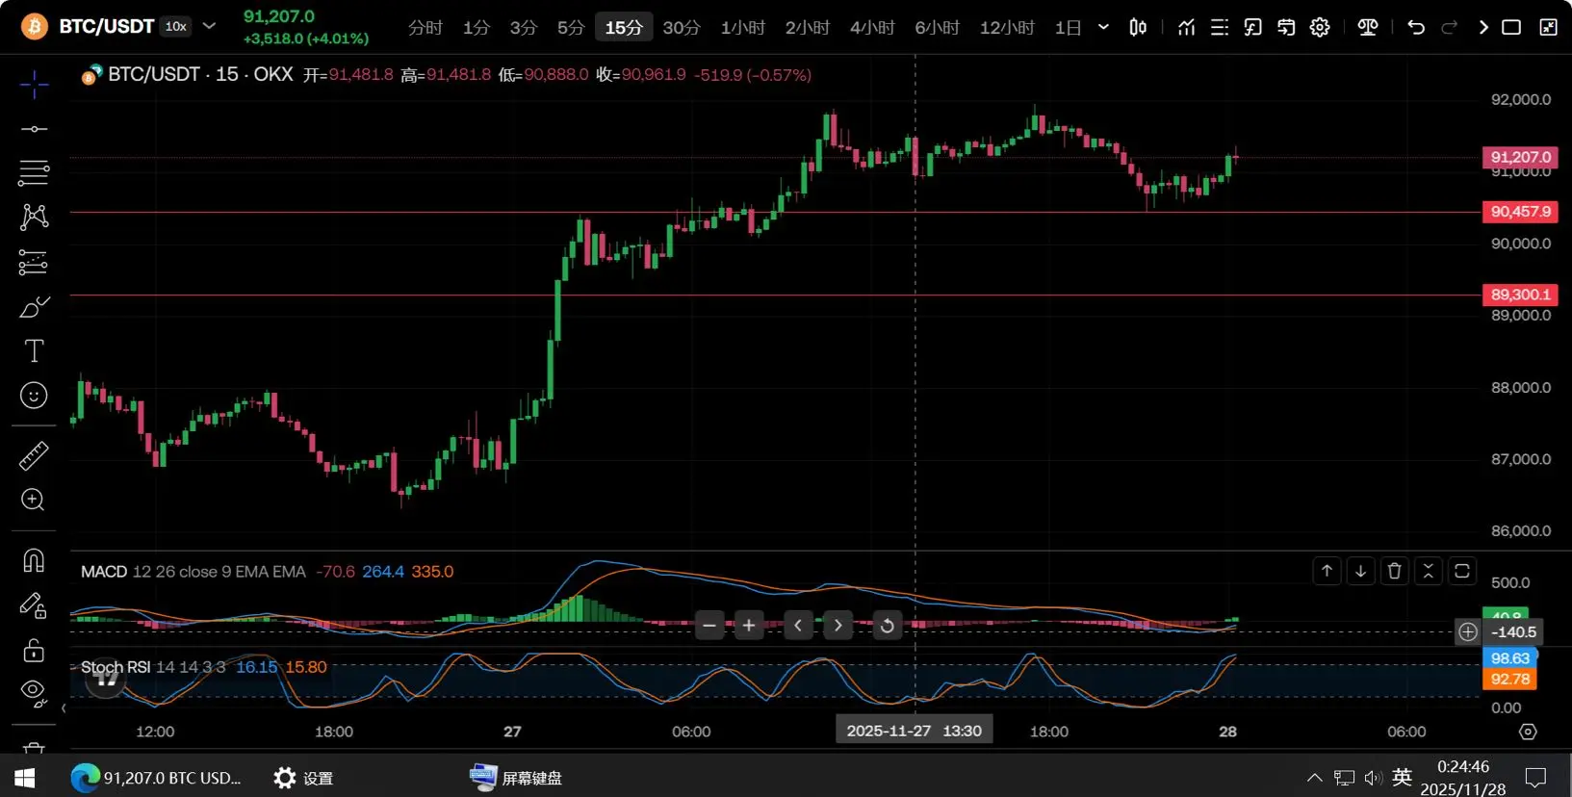Click the 10x leverage badge
Viewport: 1572px width, 797px height.
coord(175,26)
